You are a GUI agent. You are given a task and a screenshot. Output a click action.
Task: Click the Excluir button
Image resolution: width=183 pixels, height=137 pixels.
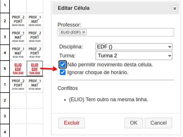pos(72,123)
